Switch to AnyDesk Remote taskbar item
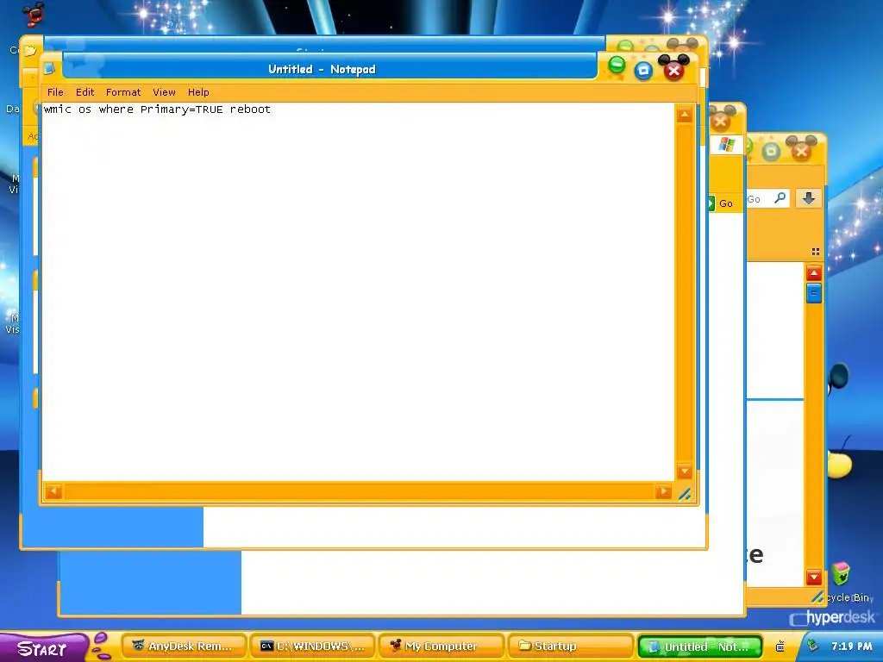The height and width of the screenshot is (662, 883). 184,646
